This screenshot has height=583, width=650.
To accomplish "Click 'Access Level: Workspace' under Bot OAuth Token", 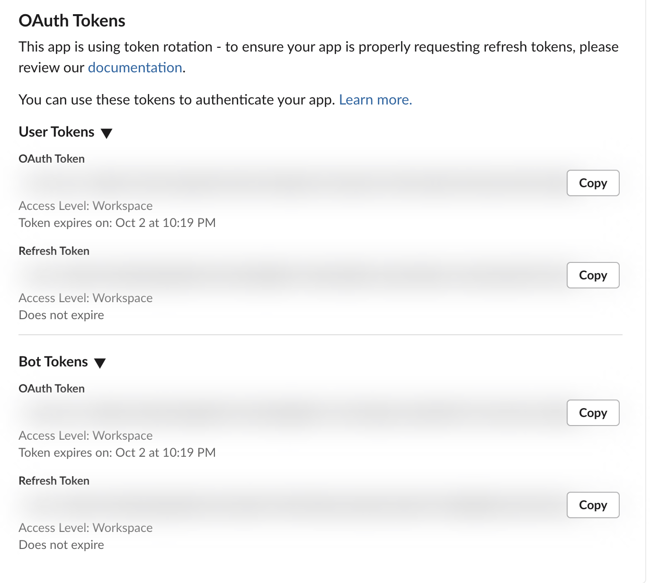I will [x=86, y=435].
